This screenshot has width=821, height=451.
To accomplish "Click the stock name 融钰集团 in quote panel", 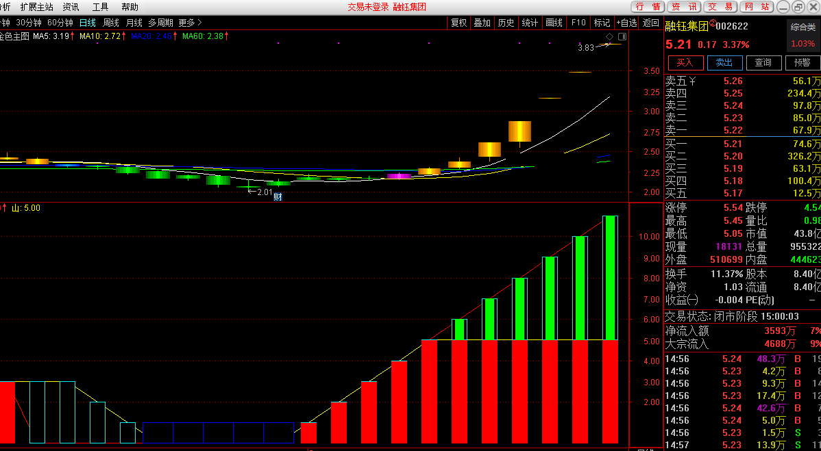I will [687, 26].
